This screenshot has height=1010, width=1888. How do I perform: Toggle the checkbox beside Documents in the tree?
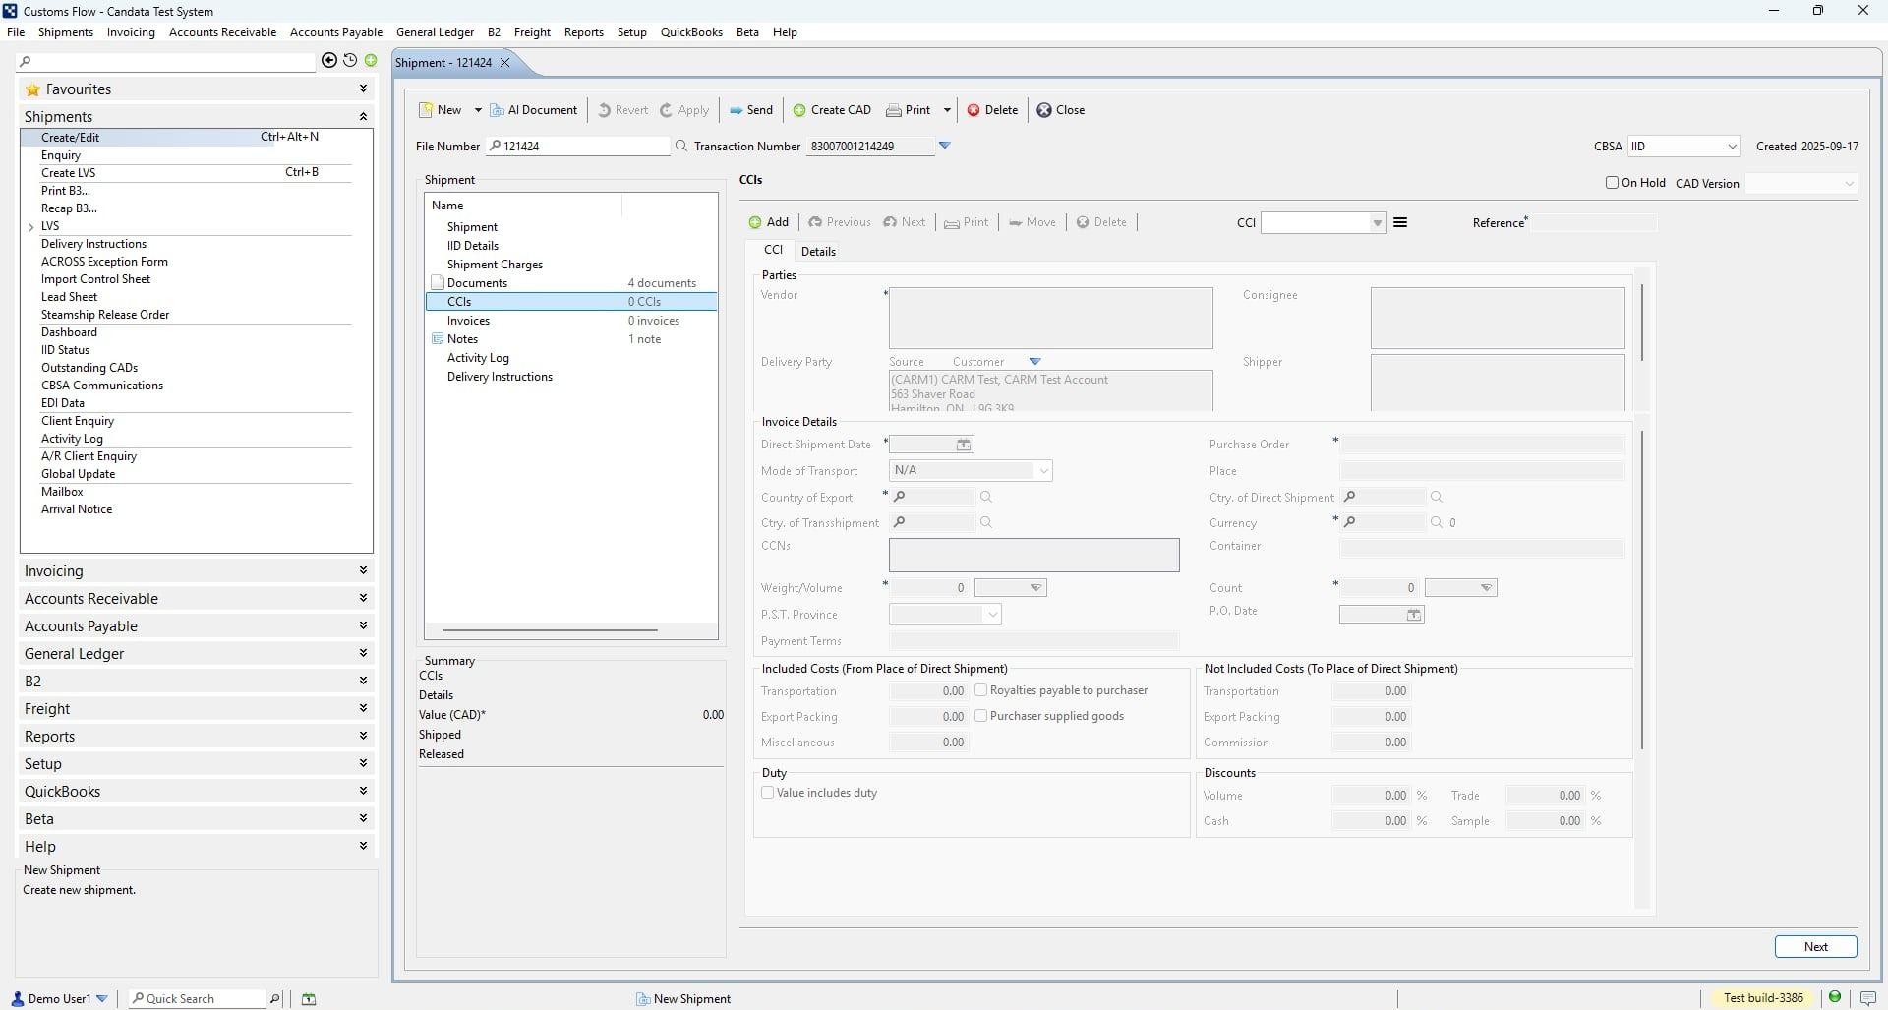(438, 283)
